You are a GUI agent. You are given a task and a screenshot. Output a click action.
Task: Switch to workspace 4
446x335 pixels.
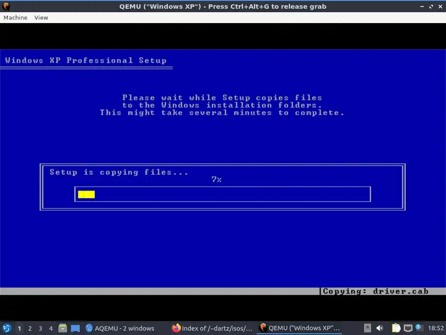51,328
